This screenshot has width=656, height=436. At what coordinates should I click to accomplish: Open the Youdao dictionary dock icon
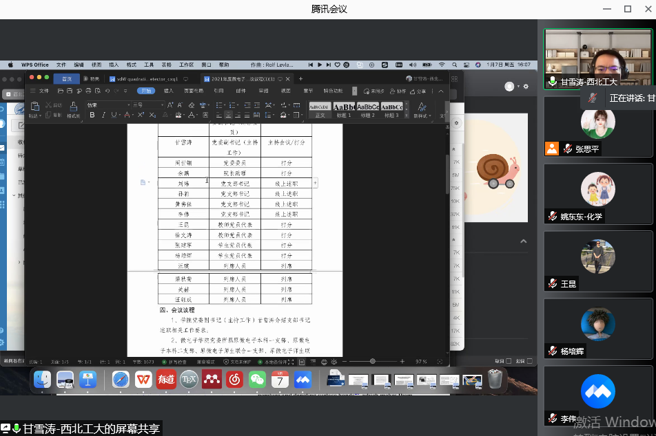pos(166,379)
